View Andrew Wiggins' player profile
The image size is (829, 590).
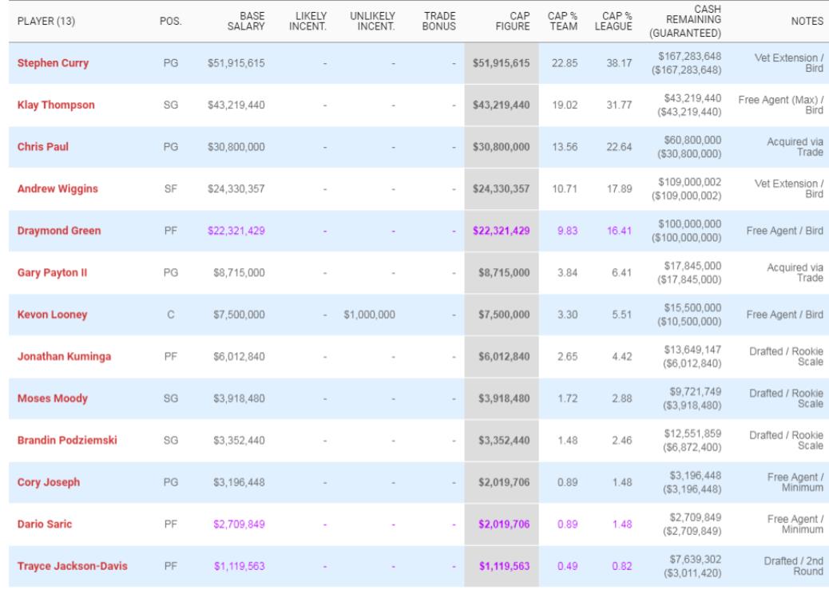(x=58, y=188)
